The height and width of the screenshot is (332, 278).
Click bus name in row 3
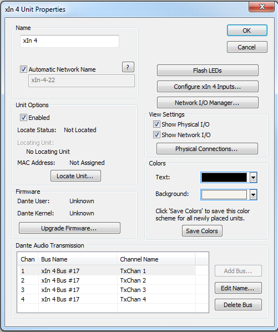[60, 290]
